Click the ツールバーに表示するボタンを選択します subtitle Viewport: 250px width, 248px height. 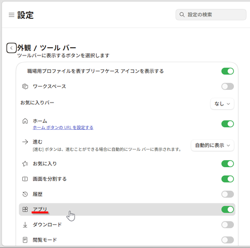pyautogui.click(x=63, y=55)
